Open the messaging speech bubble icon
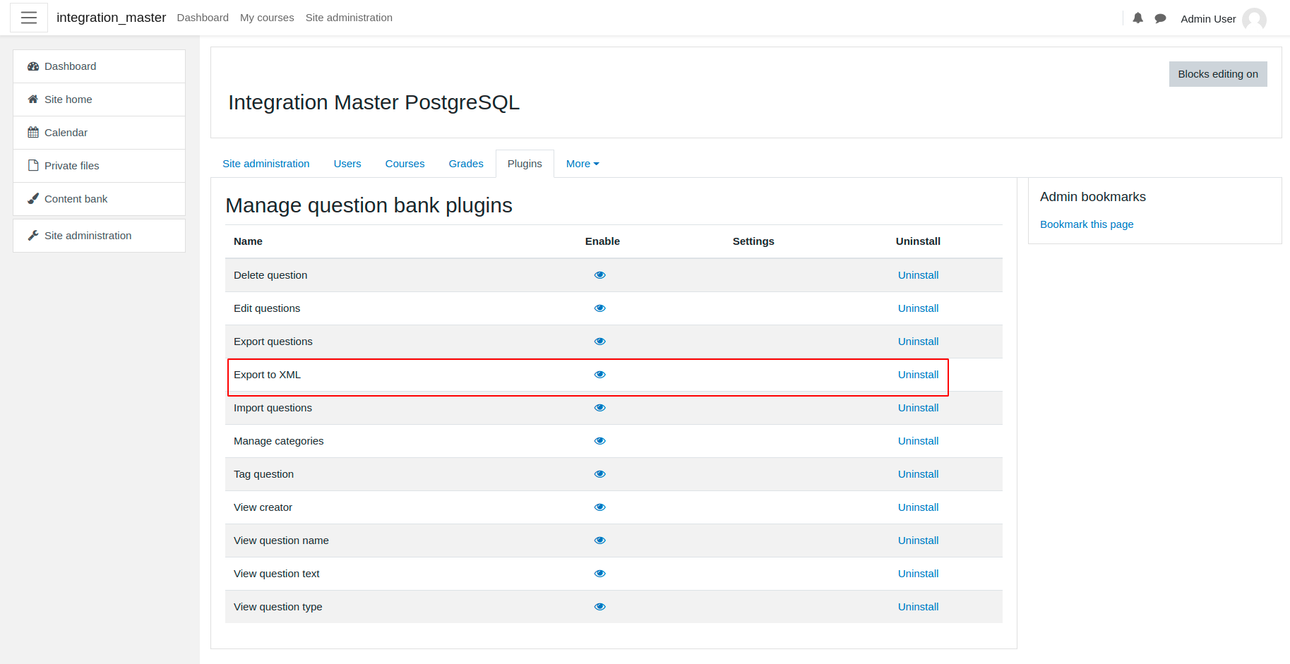The image size is (1290, 664). click(x=1160, y=18)
